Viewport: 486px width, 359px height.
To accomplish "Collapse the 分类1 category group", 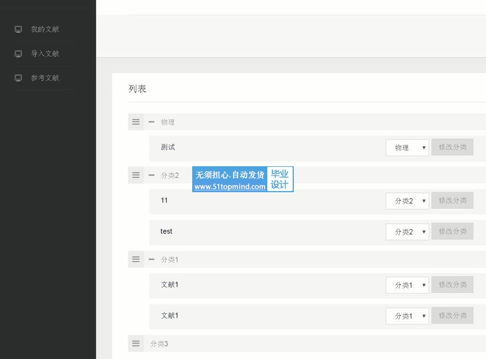I will point(151,259).
